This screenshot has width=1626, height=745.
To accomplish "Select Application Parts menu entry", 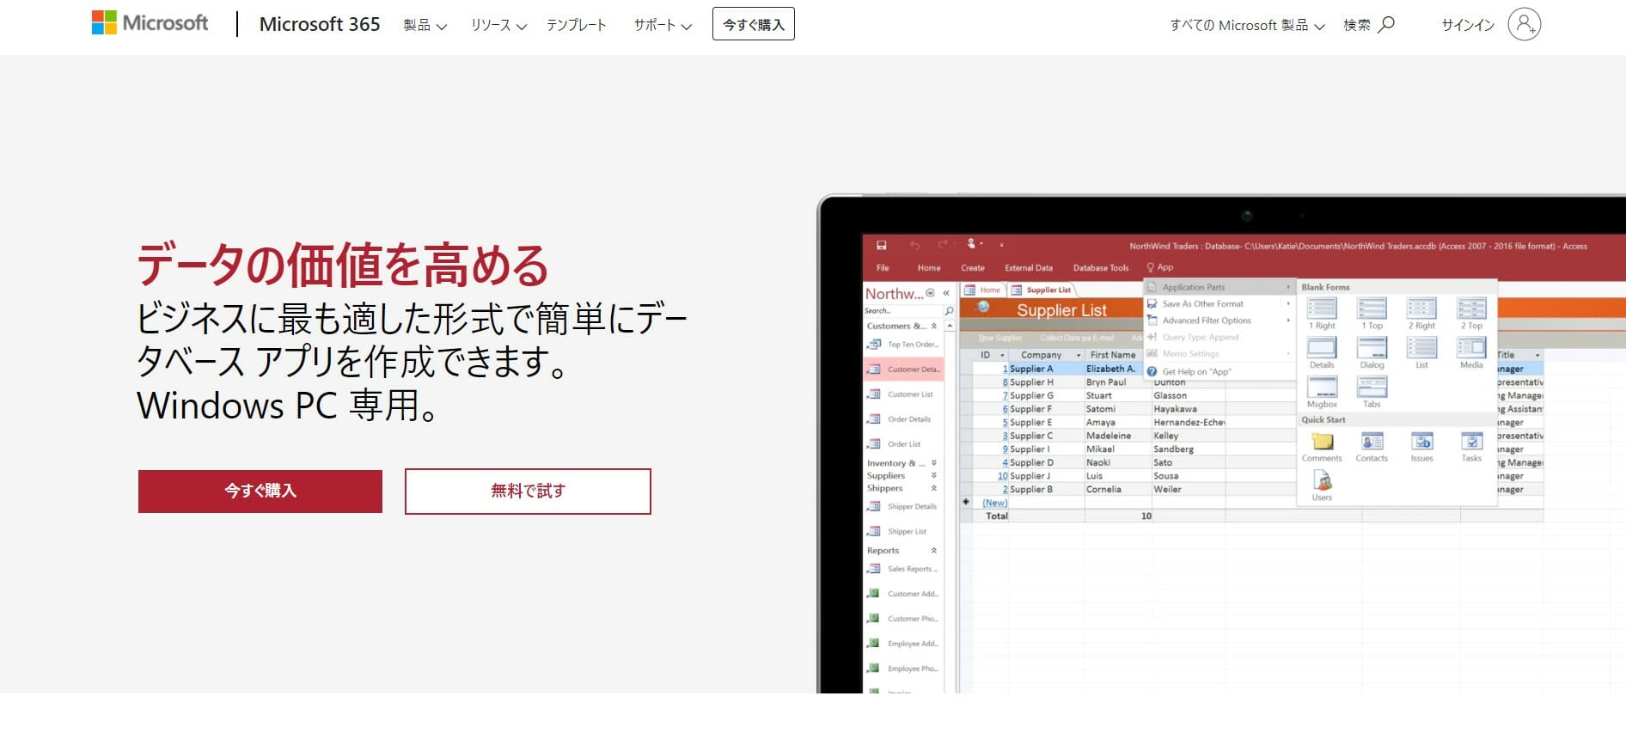I will click(1219, 287).
